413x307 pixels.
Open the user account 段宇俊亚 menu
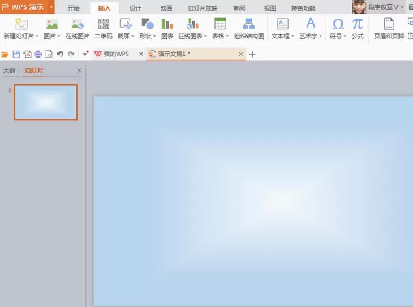(386, 7)
